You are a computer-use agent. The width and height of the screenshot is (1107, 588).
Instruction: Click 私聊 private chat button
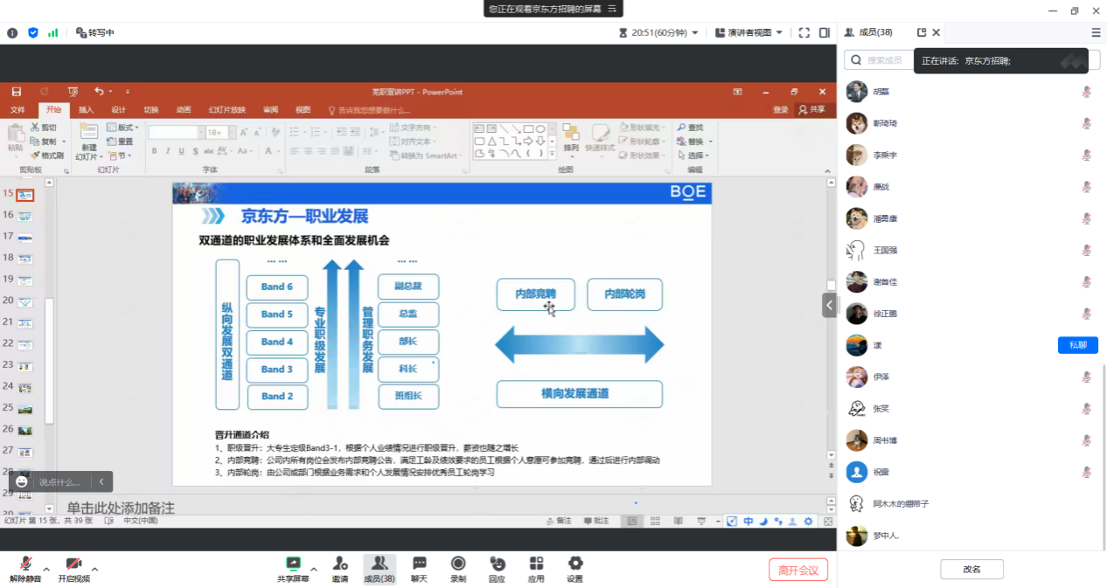(x=1077, y=345)
